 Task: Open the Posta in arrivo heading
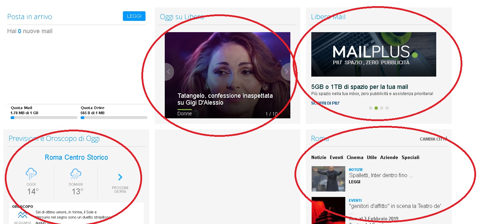30,17
